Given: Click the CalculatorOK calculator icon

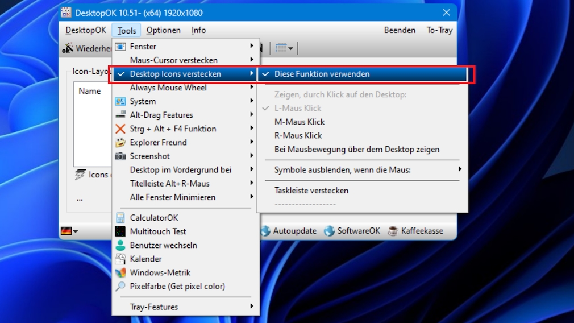Looking at the screenshot, I should tap(120, 218).
